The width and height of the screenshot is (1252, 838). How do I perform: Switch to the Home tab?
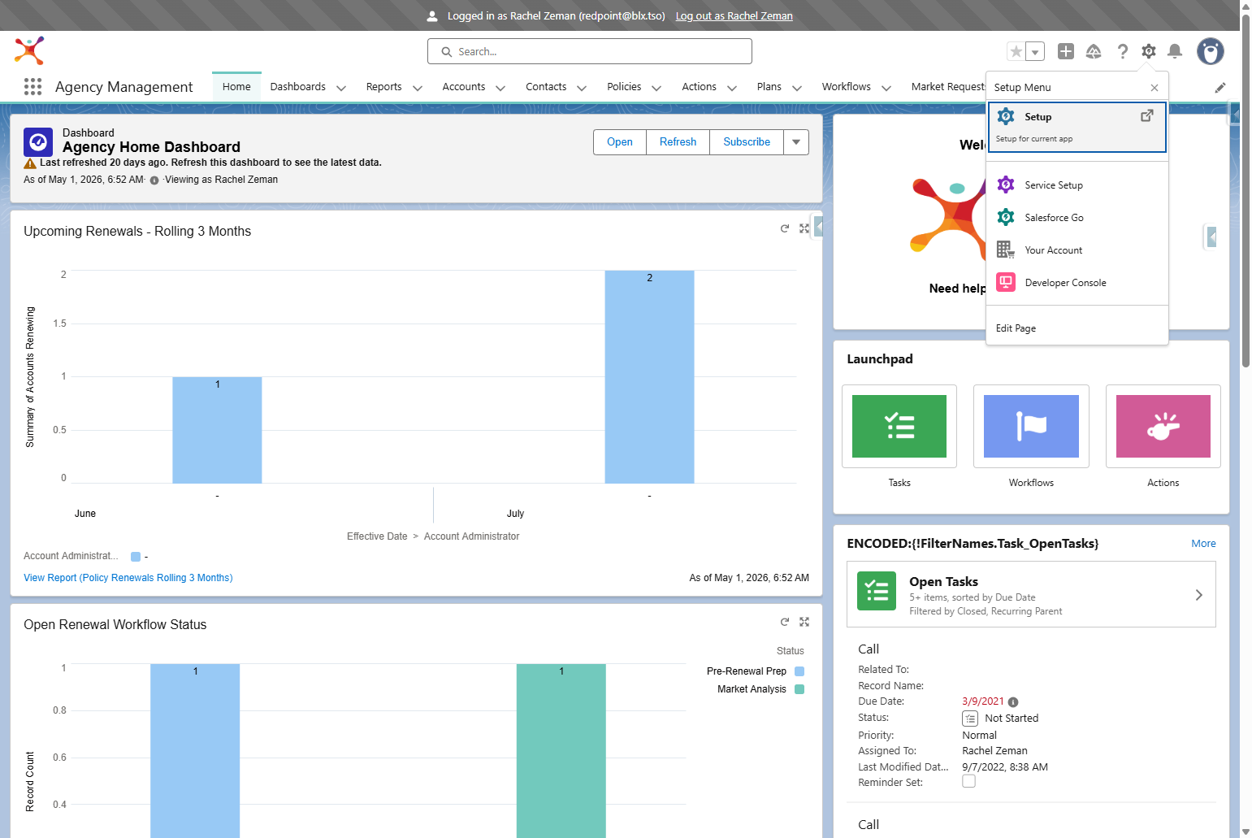coord(236,87)
